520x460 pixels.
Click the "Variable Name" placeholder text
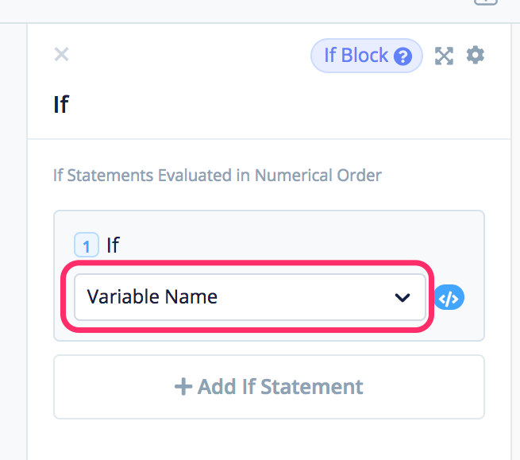(x=152, y=297)
